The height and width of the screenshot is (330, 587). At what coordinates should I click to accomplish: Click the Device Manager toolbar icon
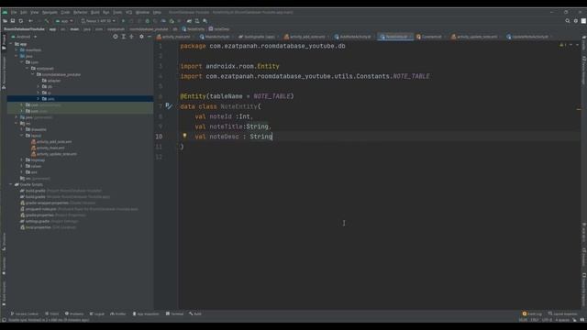[197, 21]
